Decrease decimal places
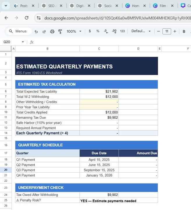This screenshot has height=210, width=191. point(106,31)
